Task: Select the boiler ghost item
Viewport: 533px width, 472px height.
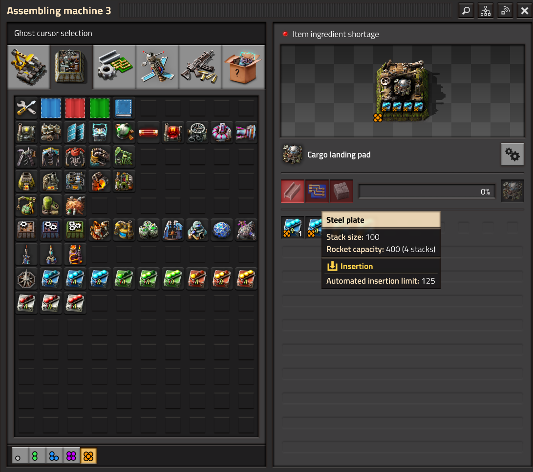Action: [x=26, y=132]
